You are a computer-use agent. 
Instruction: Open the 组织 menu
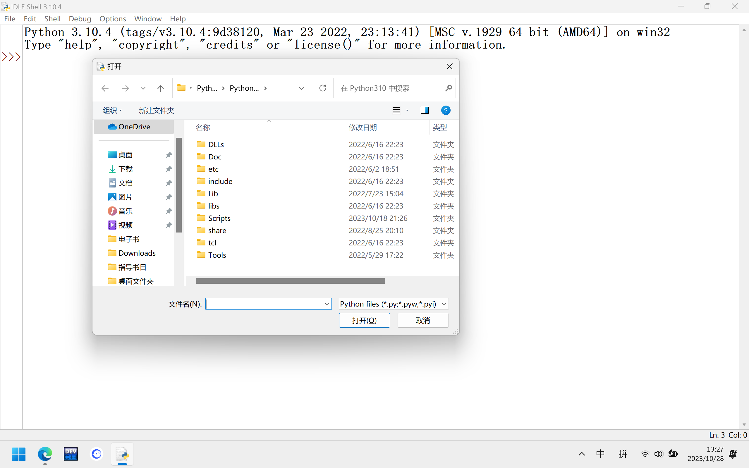(112, 110)
